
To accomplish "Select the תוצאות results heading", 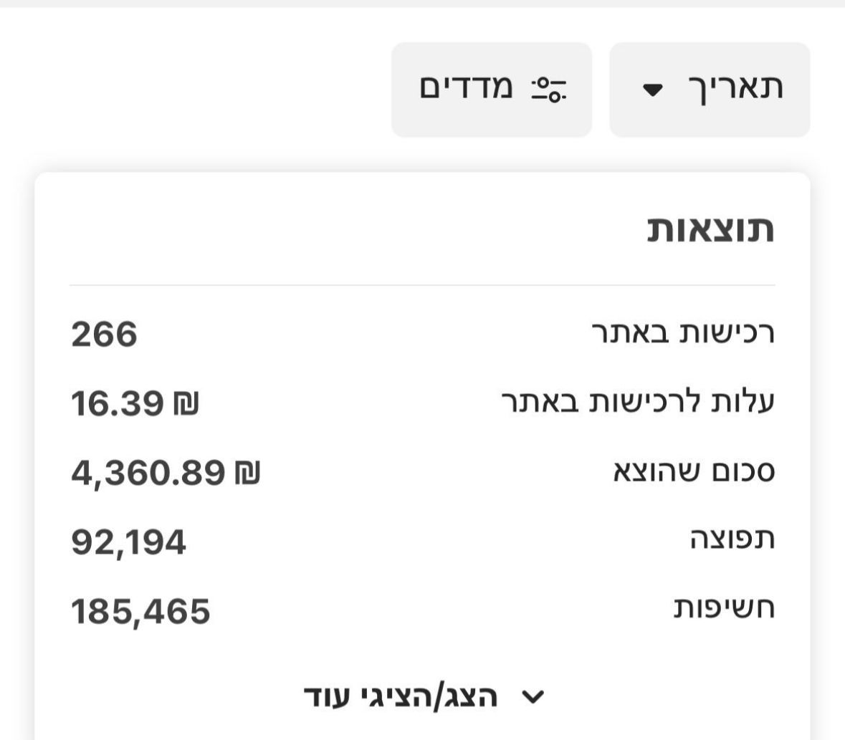I will pos(710,231).
